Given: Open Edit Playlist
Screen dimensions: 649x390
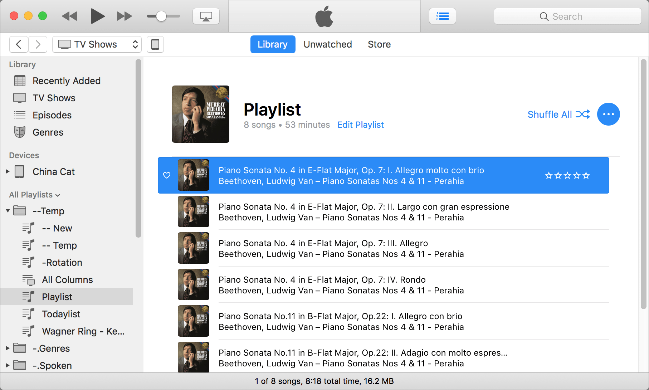Looking at the screenshot, I should pyautogui.click(x=360, y=125).
